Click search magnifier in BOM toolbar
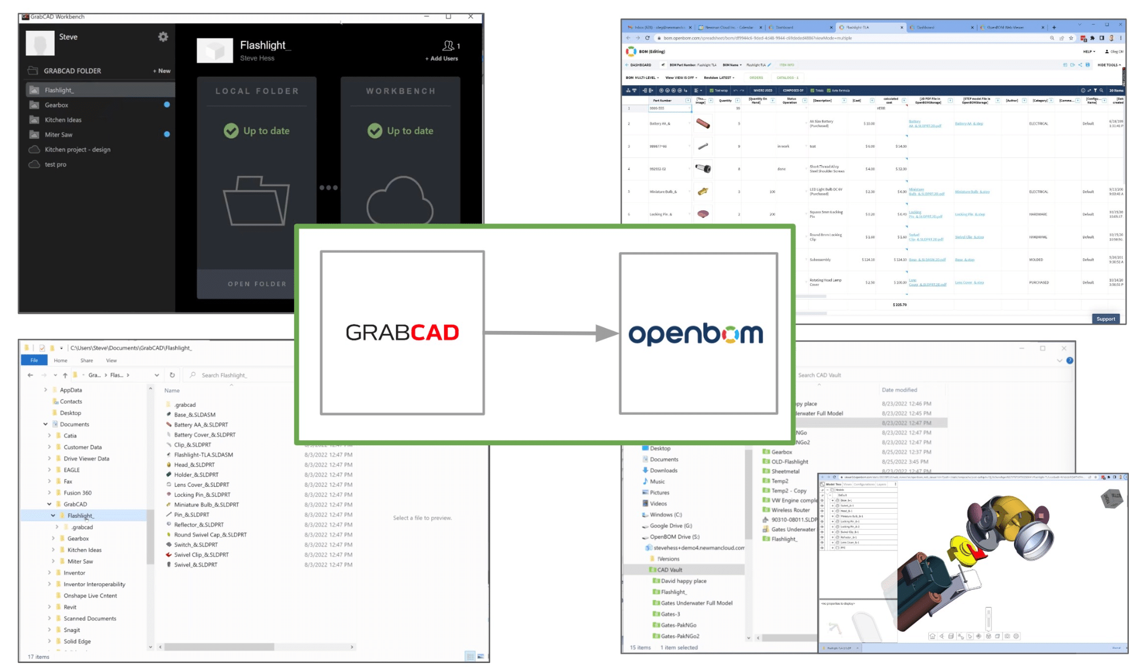This screenshot has height=667, width=1142. tap(1101, 90)
